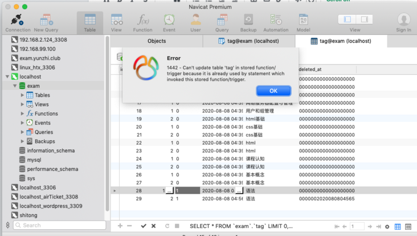
Task: Click the sidebar up-down stepper icon
Action: tap(7, 225)
